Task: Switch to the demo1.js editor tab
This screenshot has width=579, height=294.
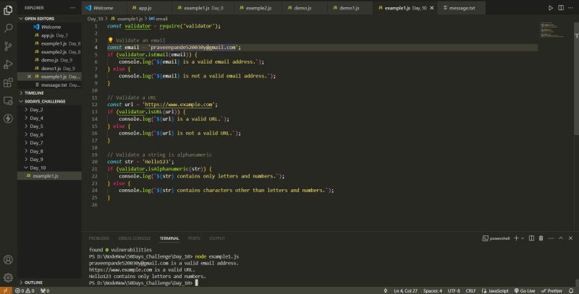Action: tap(347, 7)
